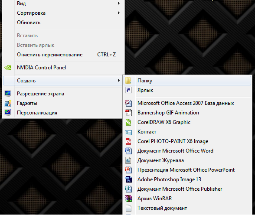The height and width of the screenshot is (215, 255).
Task: Click the shortcut arrow icon next to Ярлык
Action: point(128,90)
